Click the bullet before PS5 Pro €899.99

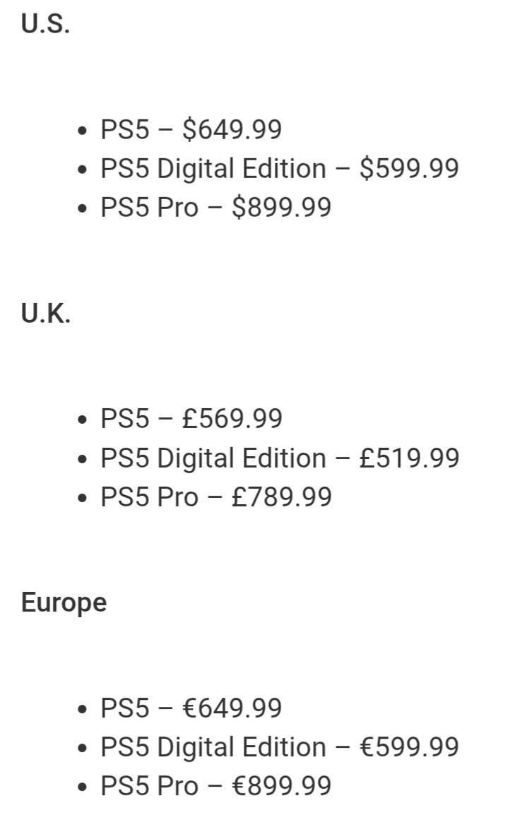[84, 787]
